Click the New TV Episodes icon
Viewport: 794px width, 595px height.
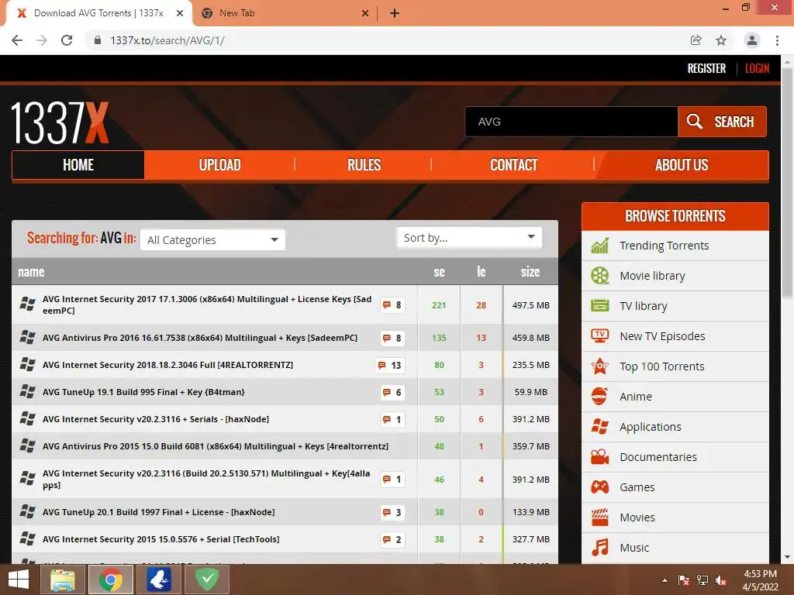tap(599, 336)
